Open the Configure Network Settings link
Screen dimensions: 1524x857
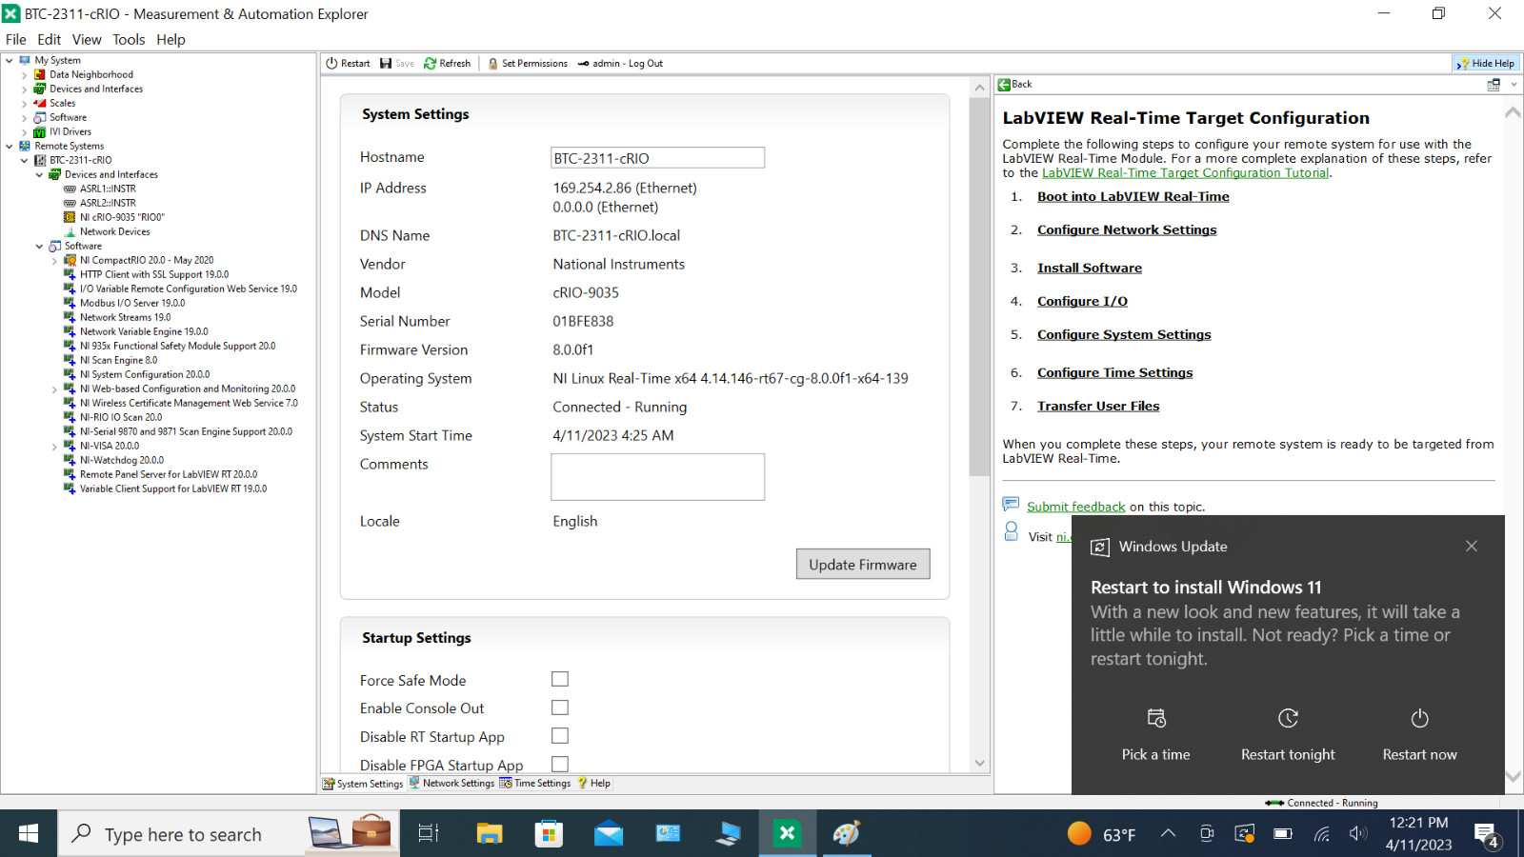point(1127,229)
